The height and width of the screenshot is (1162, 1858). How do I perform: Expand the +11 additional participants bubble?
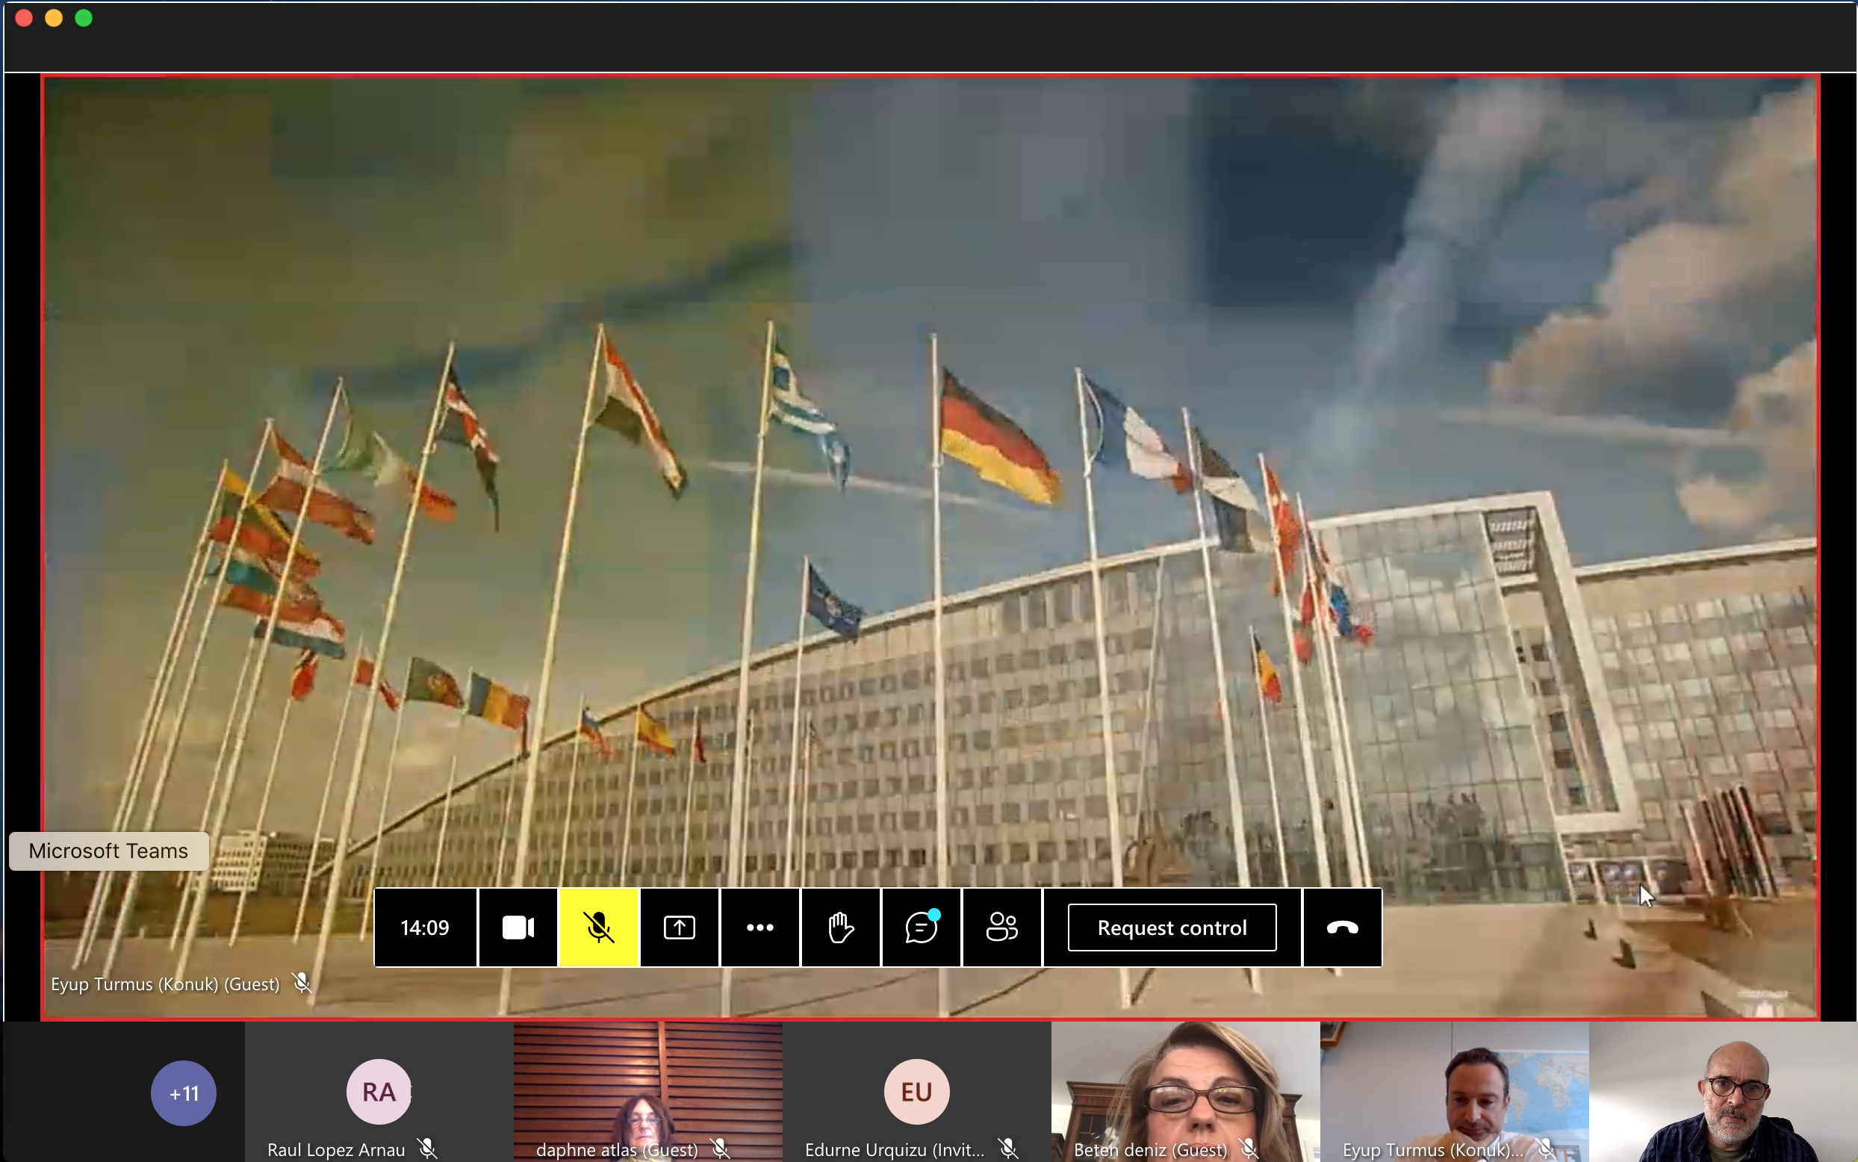pyautogui.click(x=183, y=1093)
